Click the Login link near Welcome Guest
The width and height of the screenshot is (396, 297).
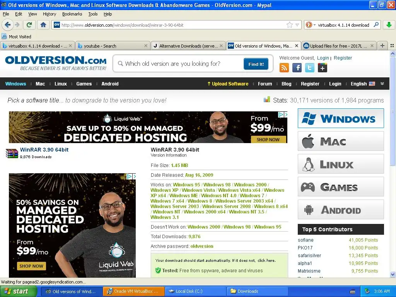coord(323,58)
